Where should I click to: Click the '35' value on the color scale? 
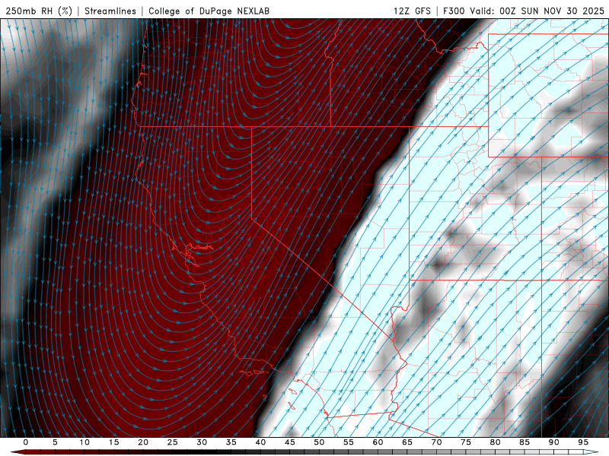click(x=231, y=442)
